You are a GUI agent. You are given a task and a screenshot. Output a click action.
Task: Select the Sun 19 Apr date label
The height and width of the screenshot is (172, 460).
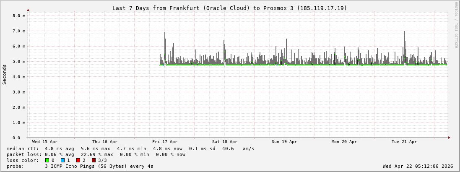(285, 142)
